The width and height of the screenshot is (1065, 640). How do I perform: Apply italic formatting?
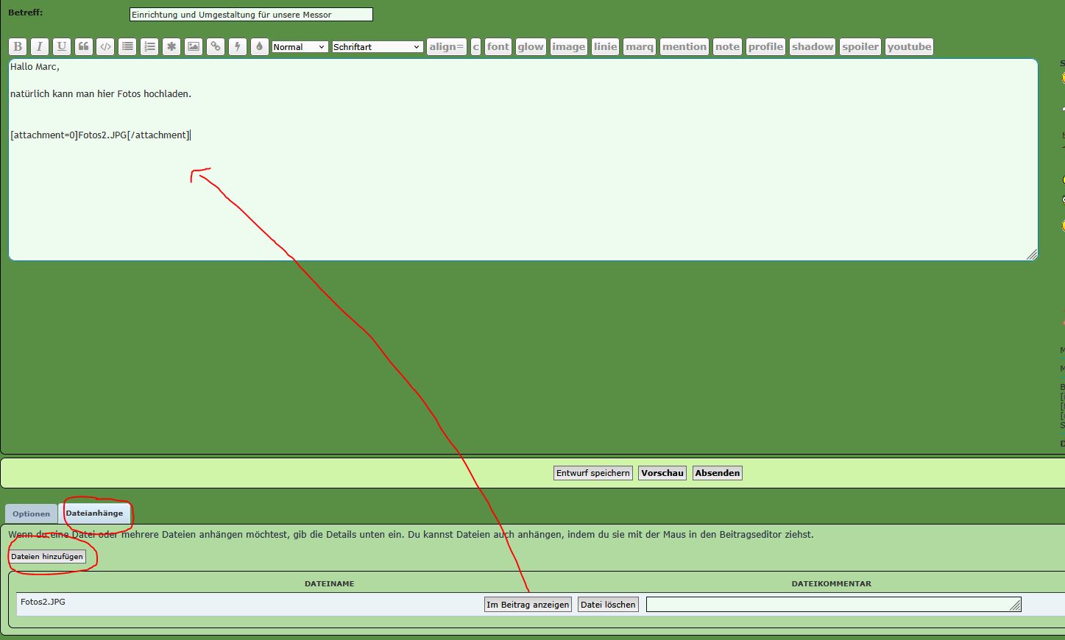[x=40, y=46]
